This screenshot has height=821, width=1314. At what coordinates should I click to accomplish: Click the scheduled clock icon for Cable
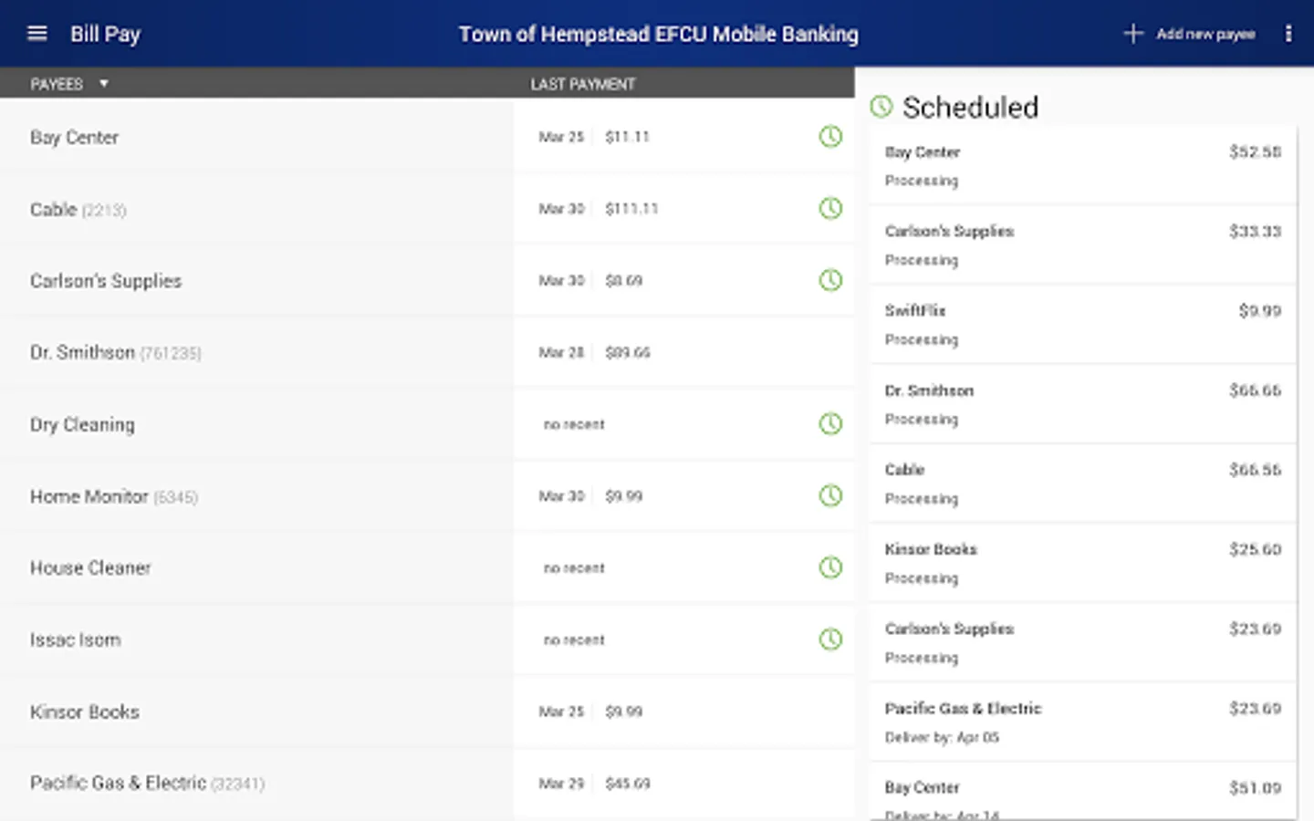[x=830, y=209]
